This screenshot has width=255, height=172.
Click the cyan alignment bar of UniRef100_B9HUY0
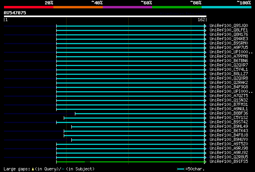coord(138,140)
